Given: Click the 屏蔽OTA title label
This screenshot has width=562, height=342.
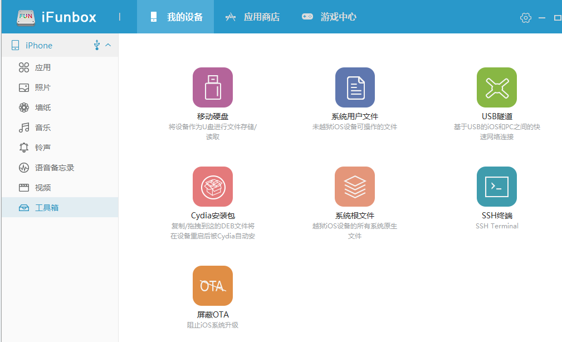Looking at the screenshot, I should [213, 315].
